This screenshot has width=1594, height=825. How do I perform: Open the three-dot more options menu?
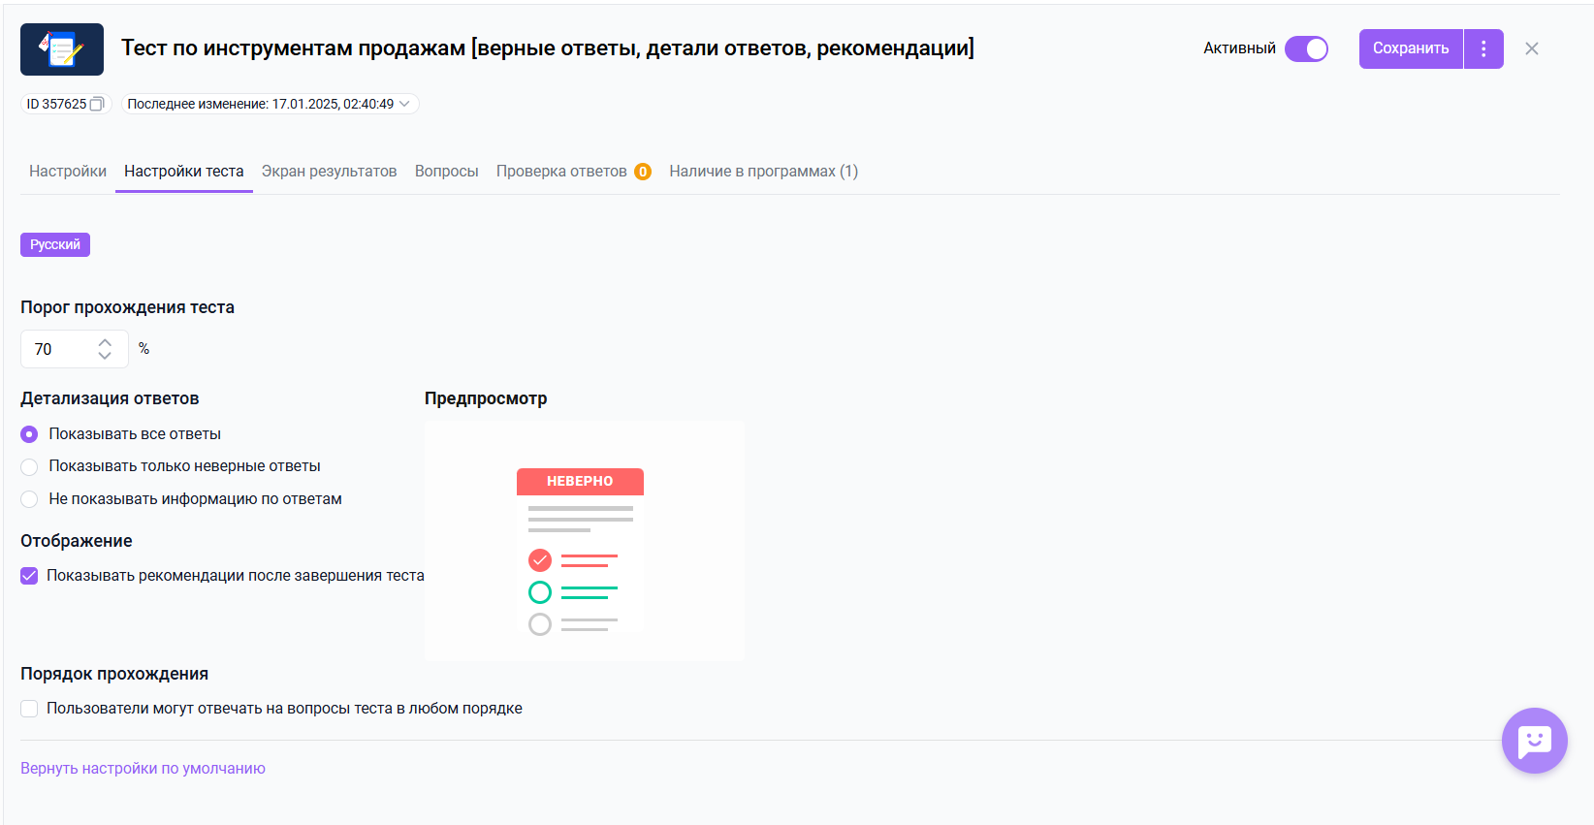point(1483,49)
